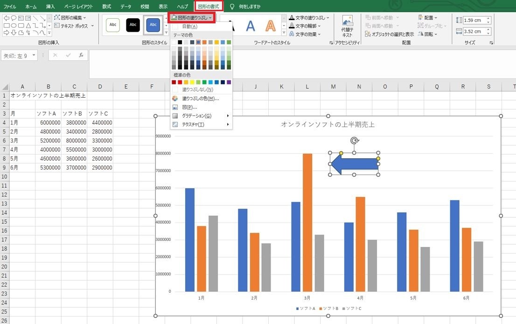The image size is (516, 324).
Task: Click the Shape Fill (図形の塗りつぶし) button
Action: [x=192, y=18]
